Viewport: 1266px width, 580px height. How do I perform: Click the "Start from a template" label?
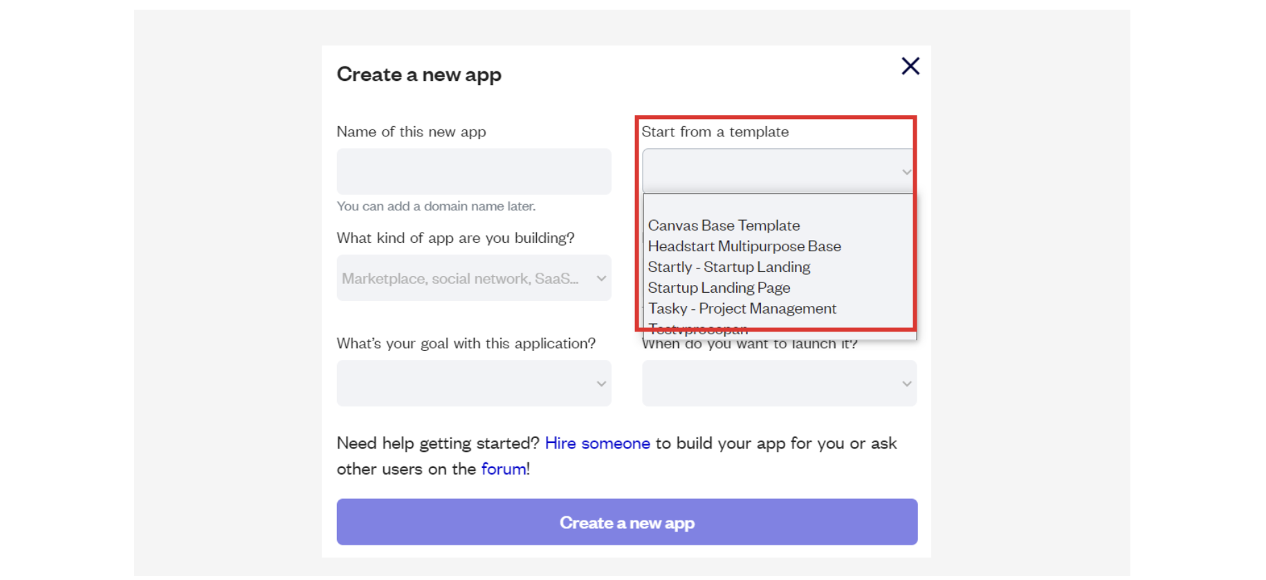(715, 132)
